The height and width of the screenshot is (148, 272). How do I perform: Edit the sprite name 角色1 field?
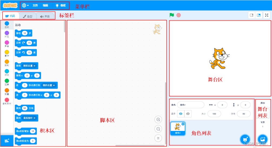[x=191, y=105]
